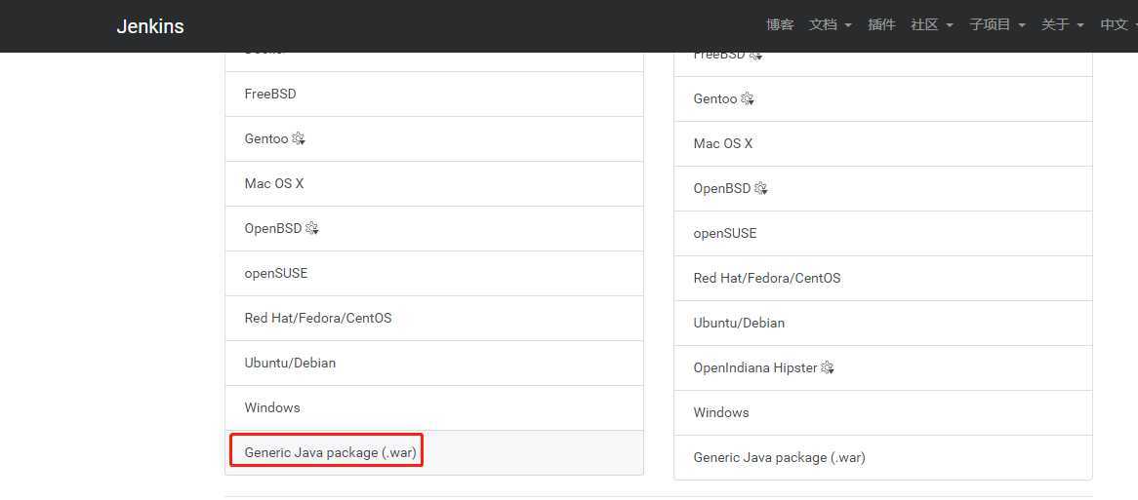Viewport: 1138px width, 500px height.
Task: Click the gear icon beside Gentoo in left list
Action: [299, 139]
